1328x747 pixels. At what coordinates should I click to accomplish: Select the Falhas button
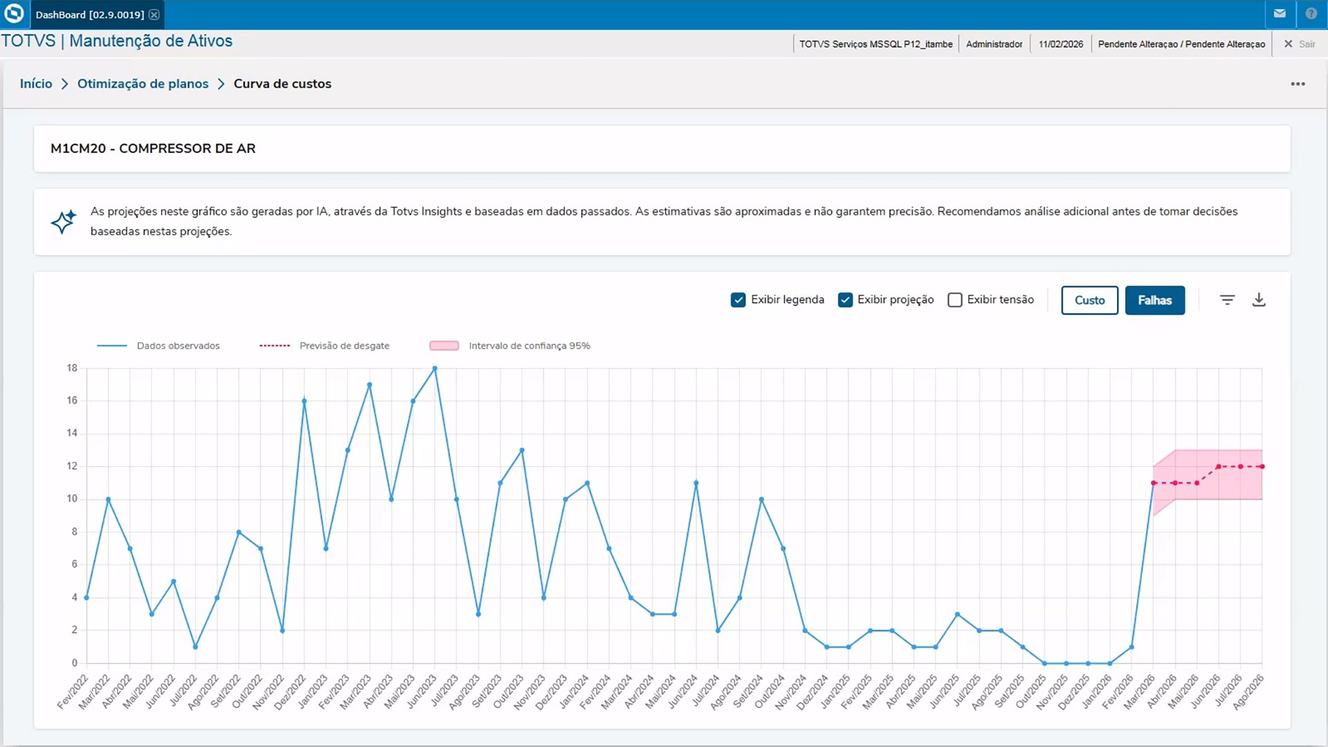coord(1154,300)
